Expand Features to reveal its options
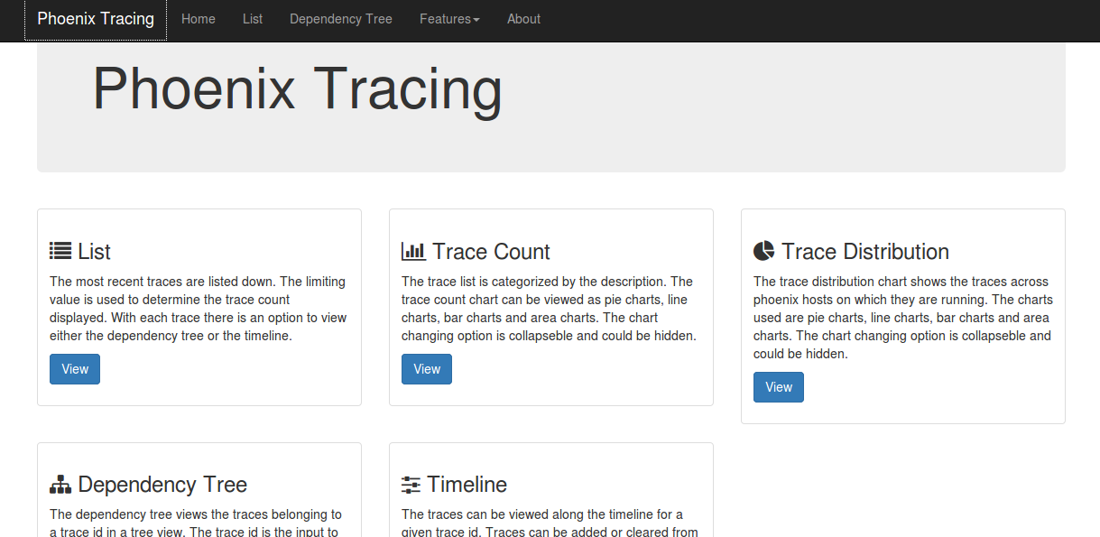This screenshot has width=1100, height=537. pos(448,18)
